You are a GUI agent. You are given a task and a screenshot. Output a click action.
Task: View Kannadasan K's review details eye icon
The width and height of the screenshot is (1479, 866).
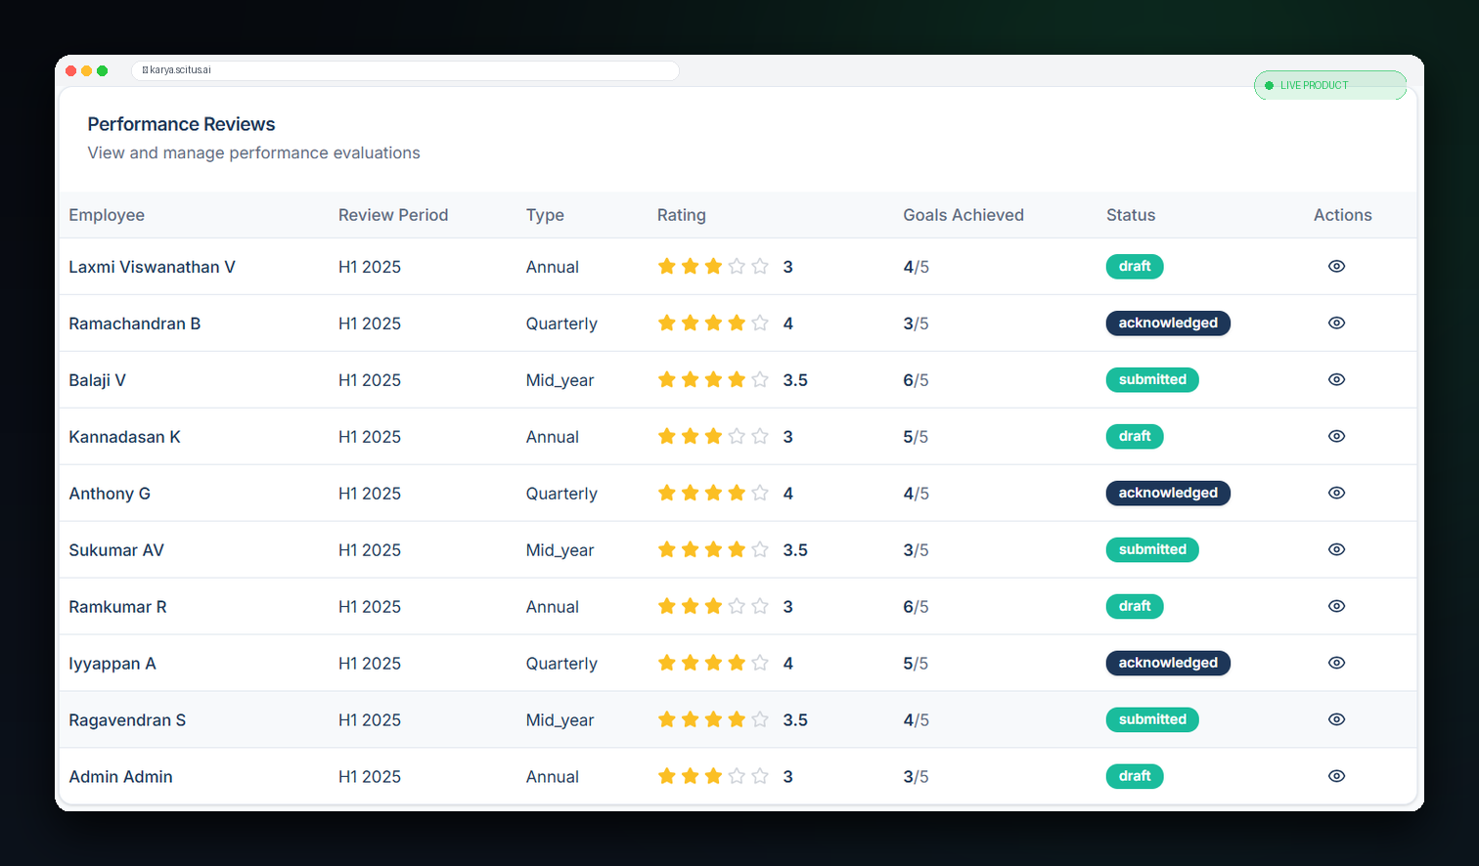tap(1336, 436)
